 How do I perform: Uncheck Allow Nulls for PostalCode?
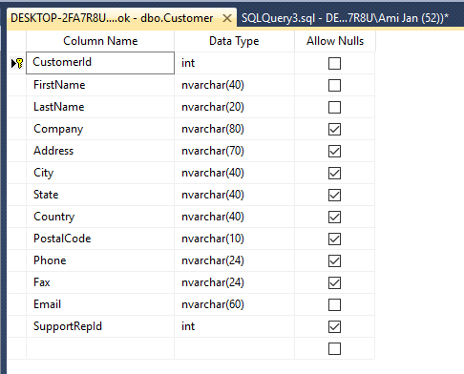(334, 239)
